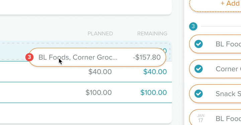Click the REMAINING column header
The height and width of the screenshot is (125, 241).
point(152,34)
